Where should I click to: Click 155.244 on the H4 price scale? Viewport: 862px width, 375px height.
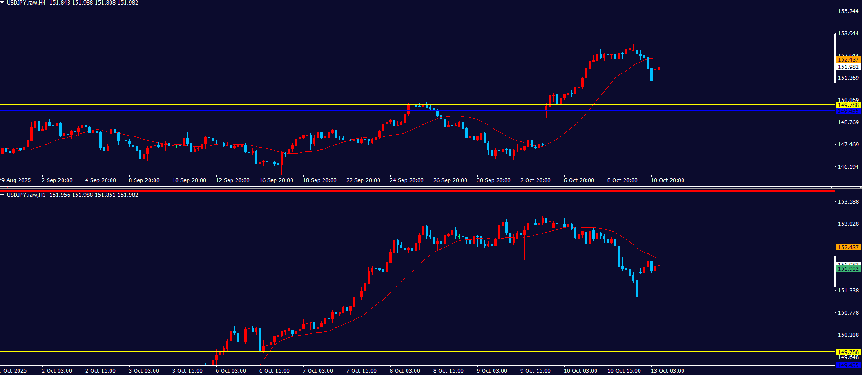click(848, 11)
